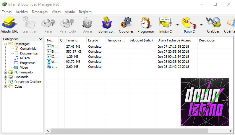The height and width of the screenshot is (135, 235).
Task: Sort by No... name column header
Action: tap(52, 40)
